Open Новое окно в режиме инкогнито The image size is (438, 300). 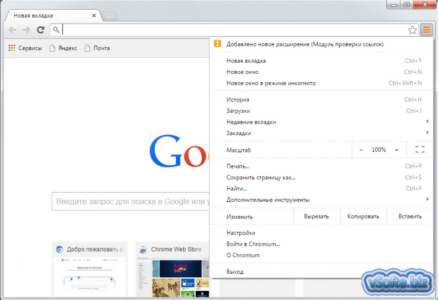(321, 83)
